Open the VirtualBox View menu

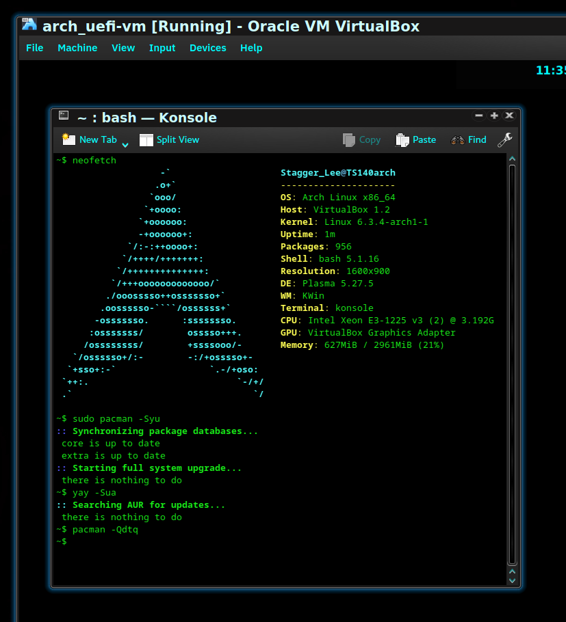click(x=123, y=48)
